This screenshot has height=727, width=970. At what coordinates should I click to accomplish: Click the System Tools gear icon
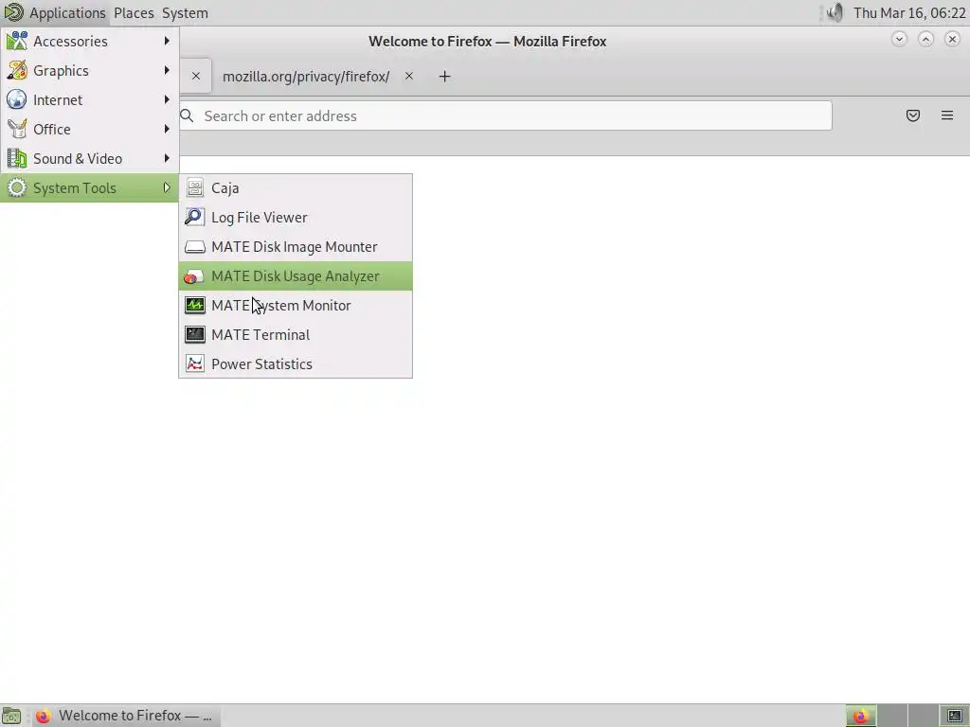tap(17, 188)
